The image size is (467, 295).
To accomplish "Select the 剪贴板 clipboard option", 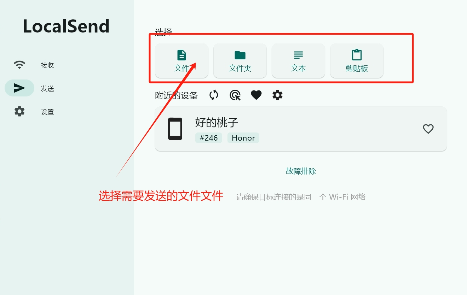I will [x=357, y=61].
